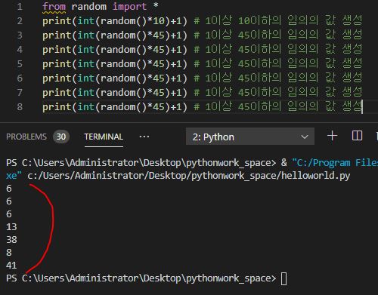Click the 'print' call on line 8

coord(57,107)
